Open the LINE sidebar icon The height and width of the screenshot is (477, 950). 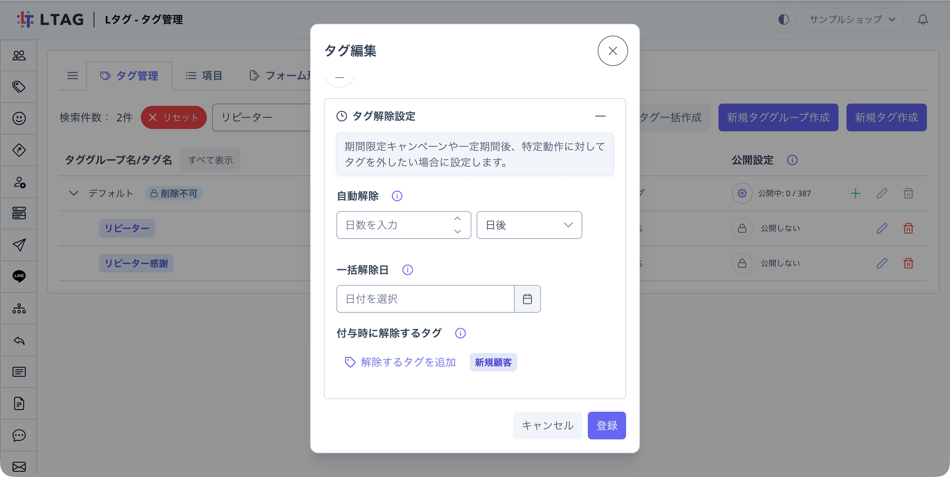point(19,276)
